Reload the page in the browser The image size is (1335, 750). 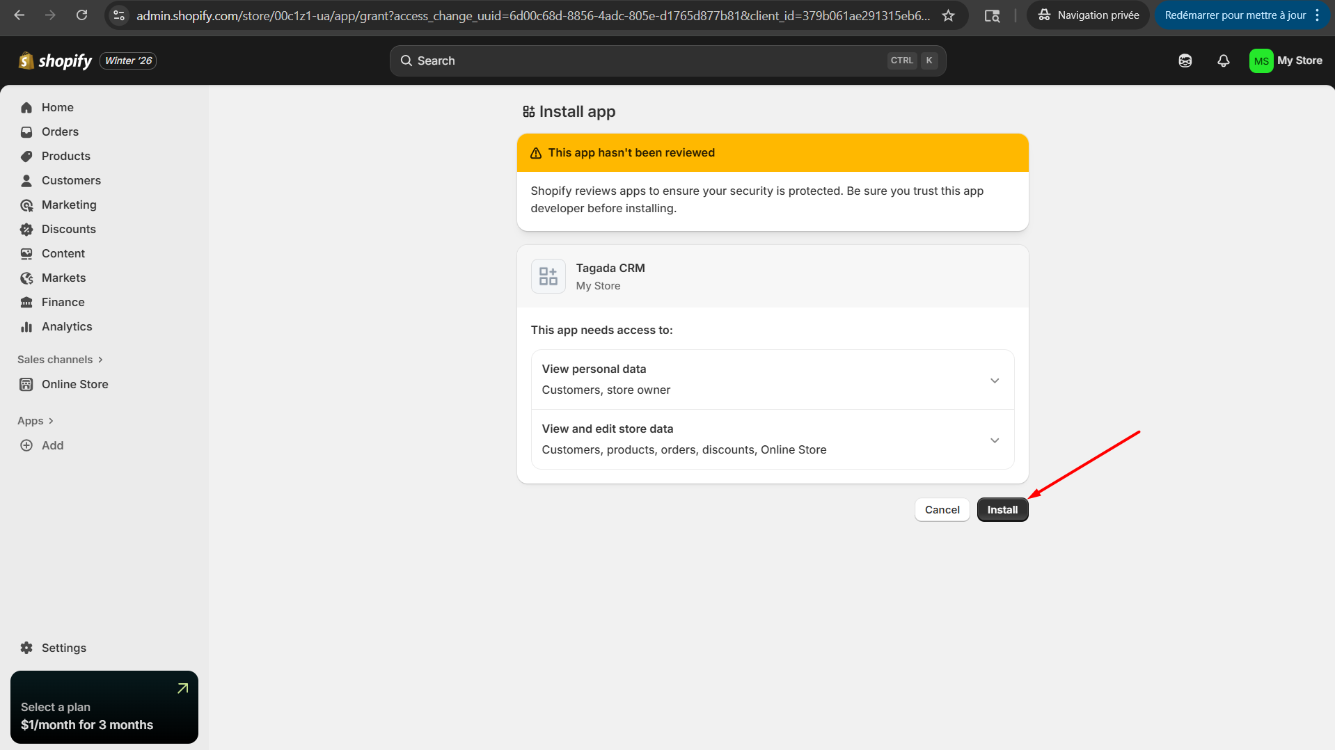pyautogui.click(x=81, y=15)
